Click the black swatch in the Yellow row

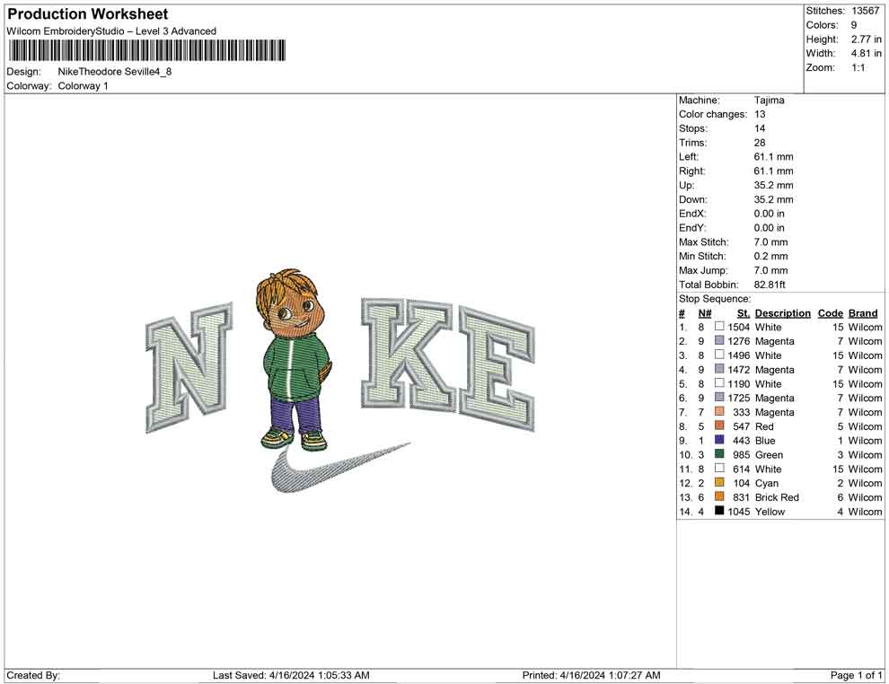[719, 511]
